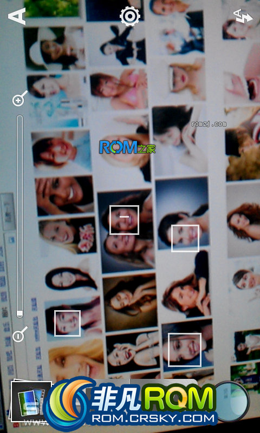Screen dimensions: 260x433
Task: Click the ROM之家 watermark logo
Action: (x=127, y=147)
